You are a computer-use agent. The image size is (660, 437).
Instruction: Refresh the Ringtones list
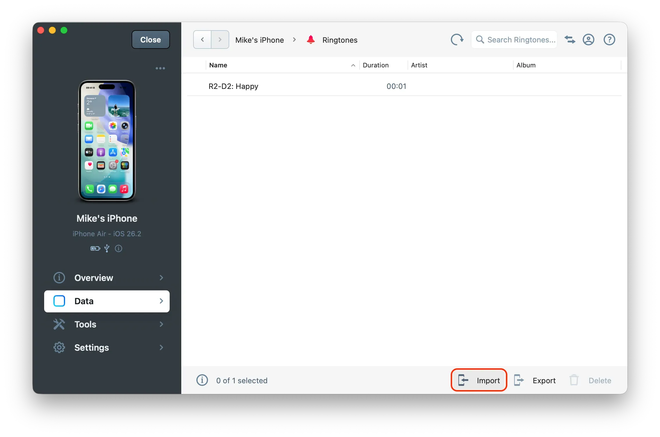click(x=457, y=40)
